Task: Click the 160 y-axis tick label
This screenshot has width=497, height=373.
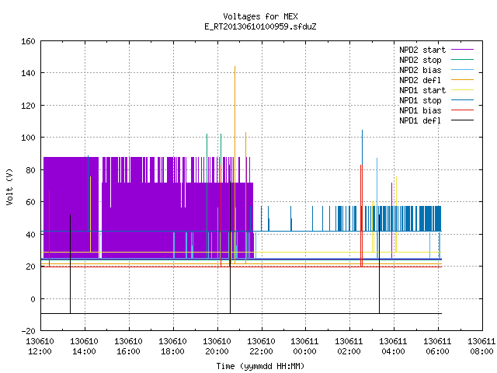Action: (x=28, y=41)
